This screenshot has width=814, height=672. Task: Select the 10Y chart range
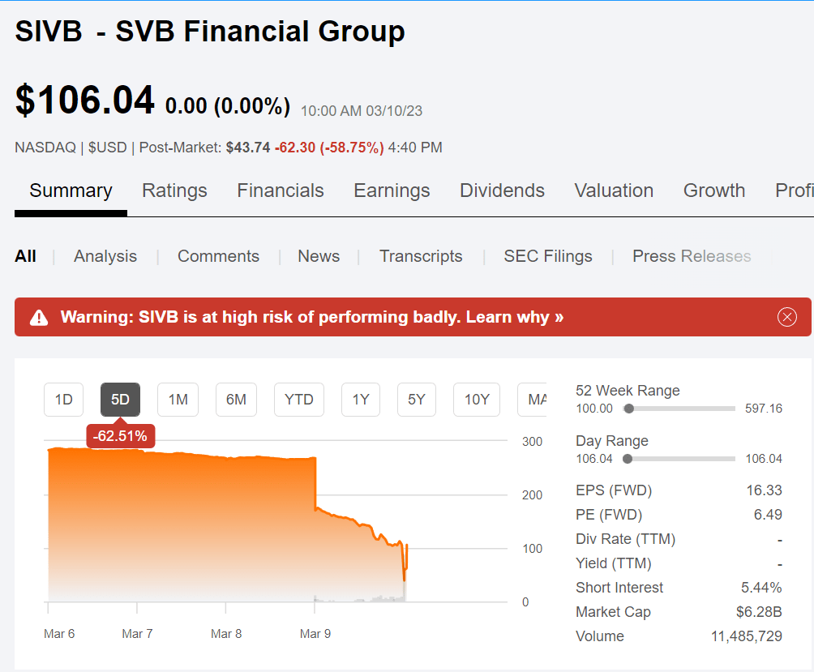coord(477,400)
